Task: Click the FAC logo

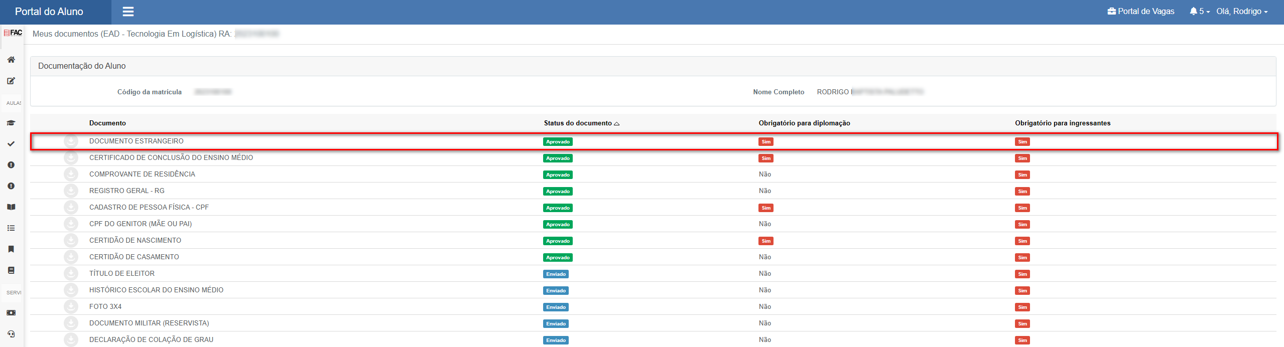Action: (13, 33)
